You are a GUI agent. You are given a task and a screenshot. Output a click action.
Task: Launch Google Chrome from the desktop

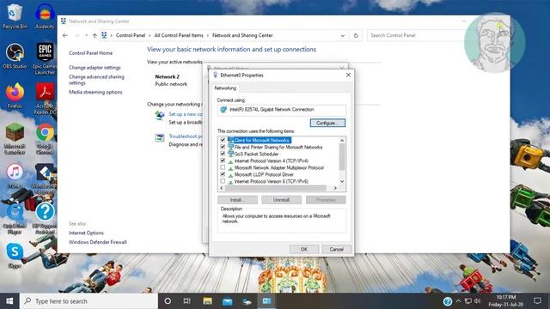coord(45,139)
